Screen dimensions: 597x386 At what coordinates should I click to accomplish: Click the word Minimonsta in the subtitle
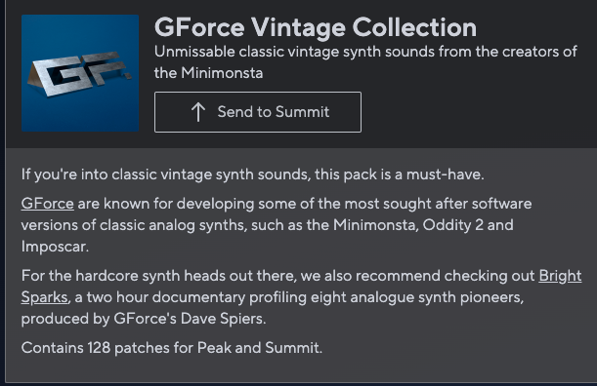coord(222,72)
